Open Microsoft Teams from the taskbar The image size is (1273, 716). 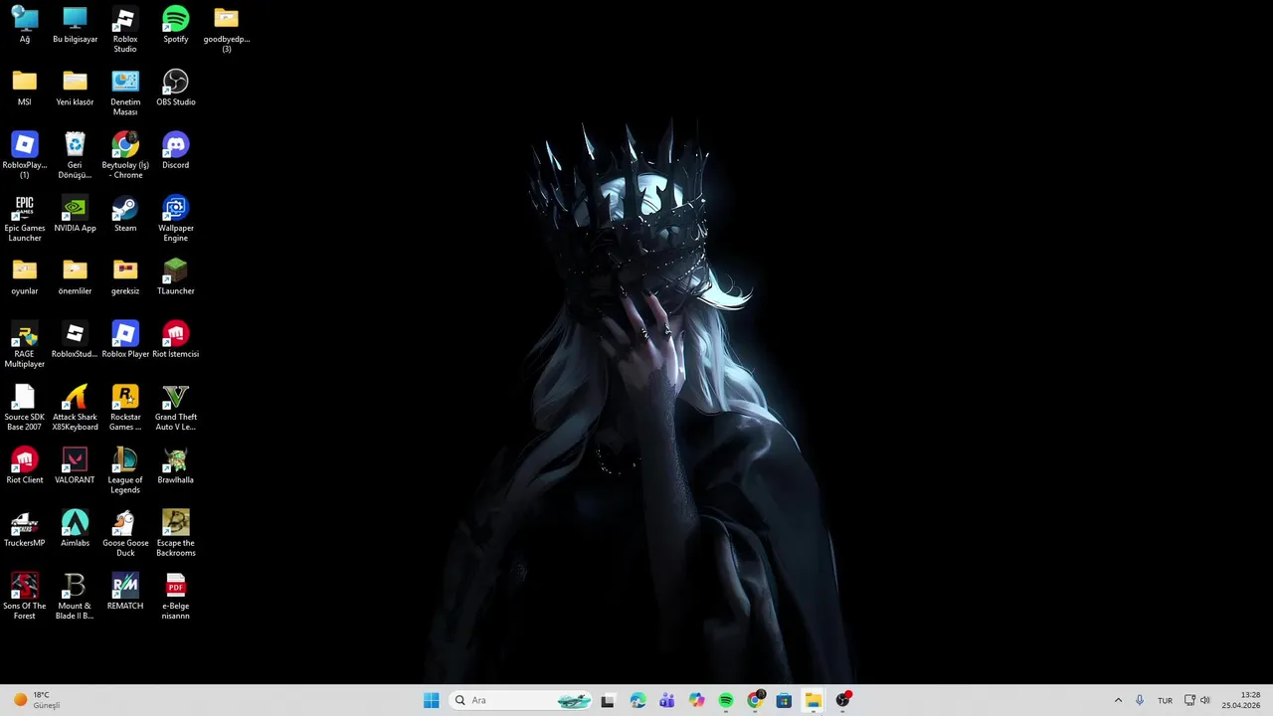[x=666, y=700]
